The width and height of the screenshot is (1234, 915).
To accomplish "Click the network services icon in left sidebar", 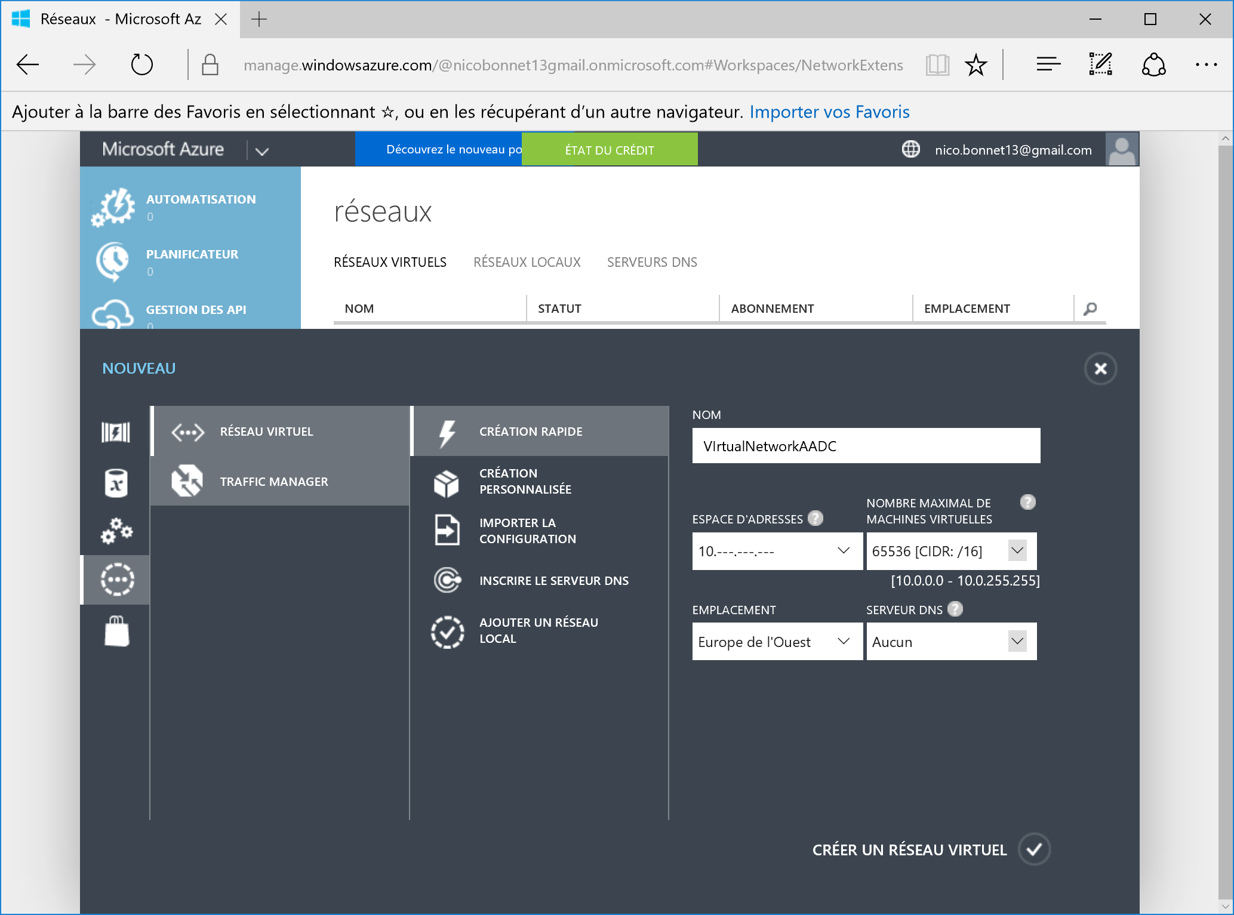I will (x=117, y=580).
